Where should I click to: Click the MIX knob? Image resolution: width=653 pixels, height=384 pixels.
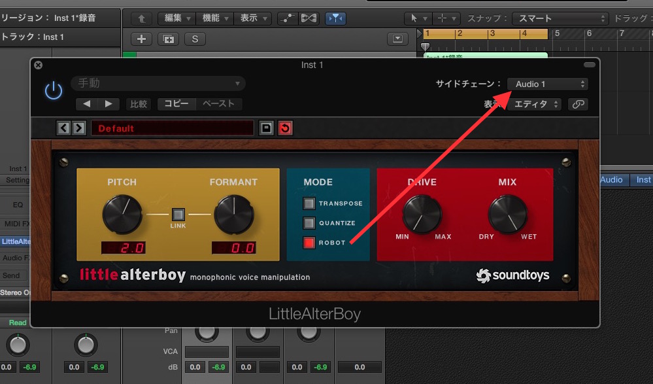coord(507,215)
